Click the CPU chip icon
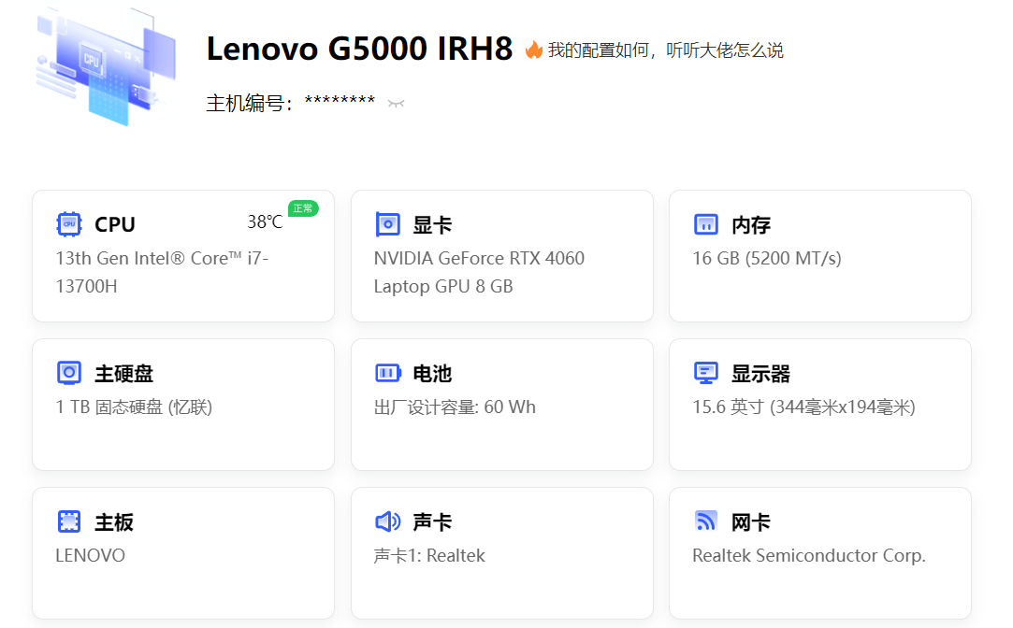This screenshot has width=1013, height=628. [68, 223]
